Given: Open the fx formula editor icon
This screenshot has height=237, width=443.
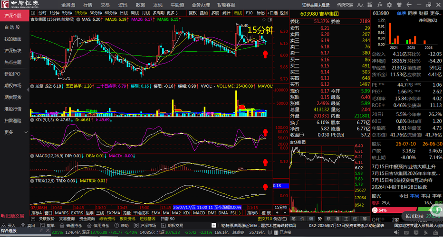Looking at the screenshot, I should point(380,5).
